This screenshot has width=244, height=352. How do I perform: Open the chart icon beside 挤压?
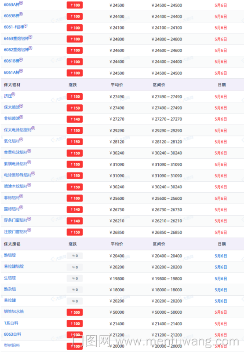pos(14,94)
